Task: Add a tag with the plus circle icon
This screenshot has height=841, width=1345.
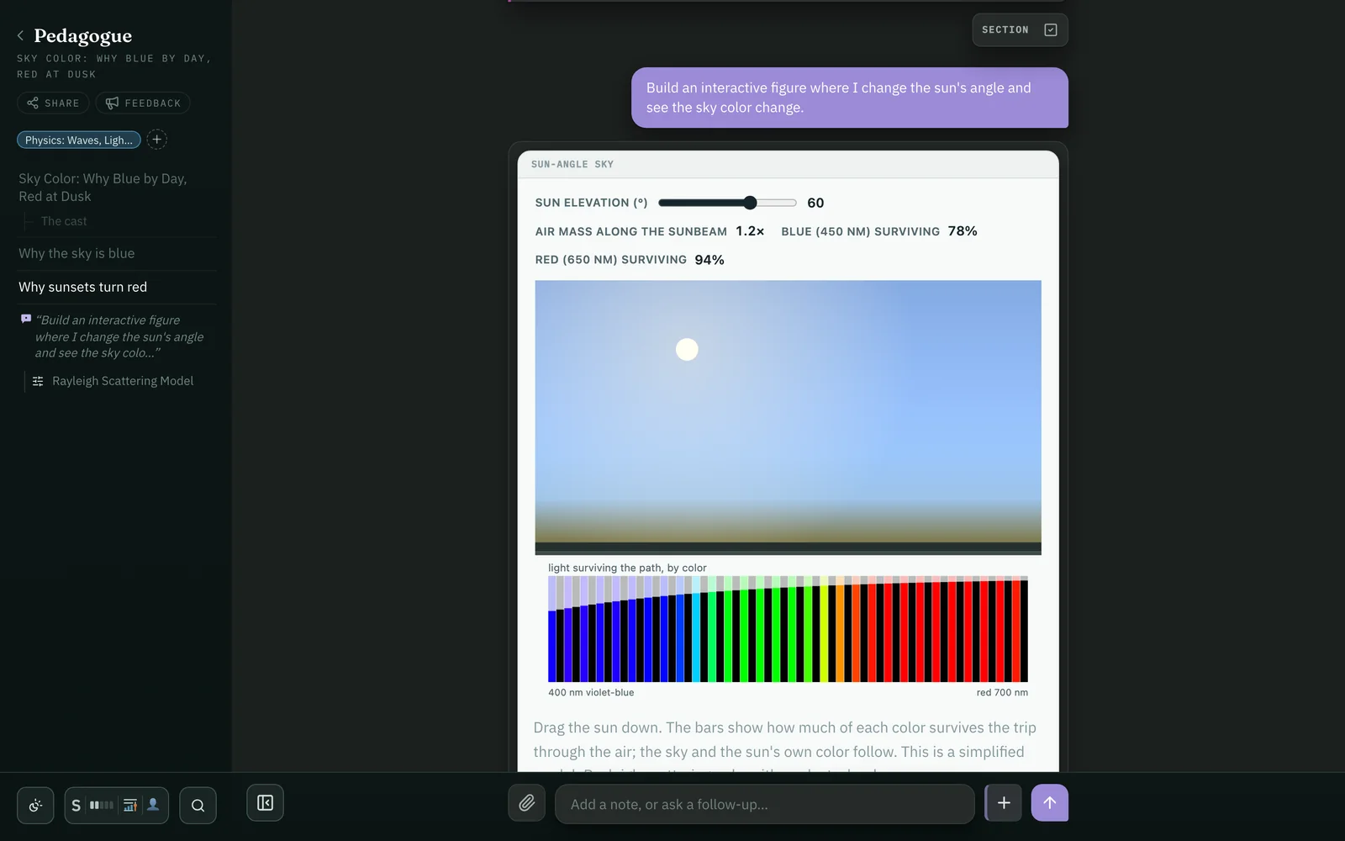Action: [x=156, y=140]
